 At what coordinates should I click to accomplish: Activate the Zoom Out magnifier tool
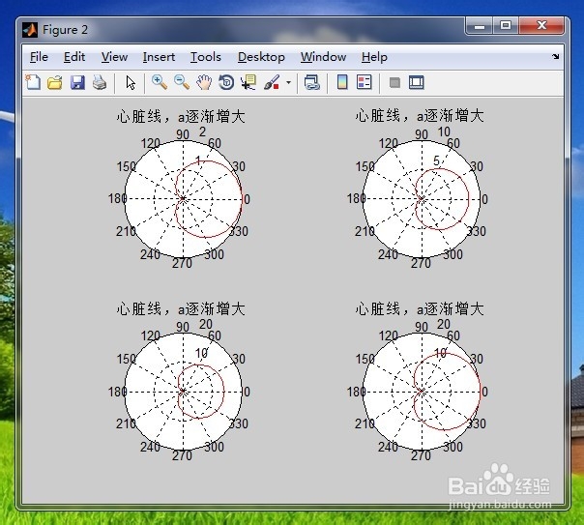tap(182, 82)
